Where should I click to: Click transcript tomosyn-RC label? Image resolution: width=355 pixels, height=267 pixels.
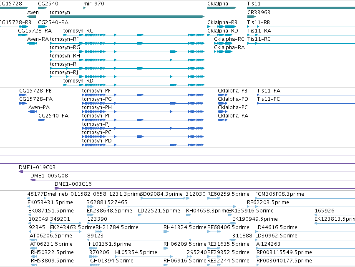(78, 31)
